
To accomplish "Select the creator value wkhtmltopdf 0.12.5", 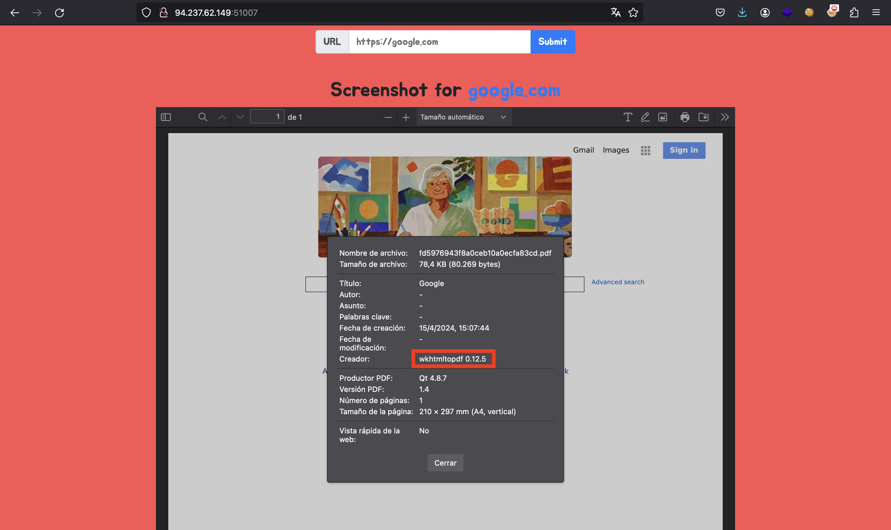I will point(452,359).
